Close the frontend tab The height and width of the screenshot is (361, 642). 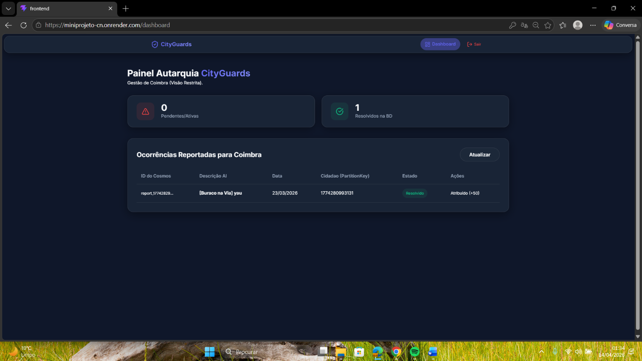pos(110,9)
